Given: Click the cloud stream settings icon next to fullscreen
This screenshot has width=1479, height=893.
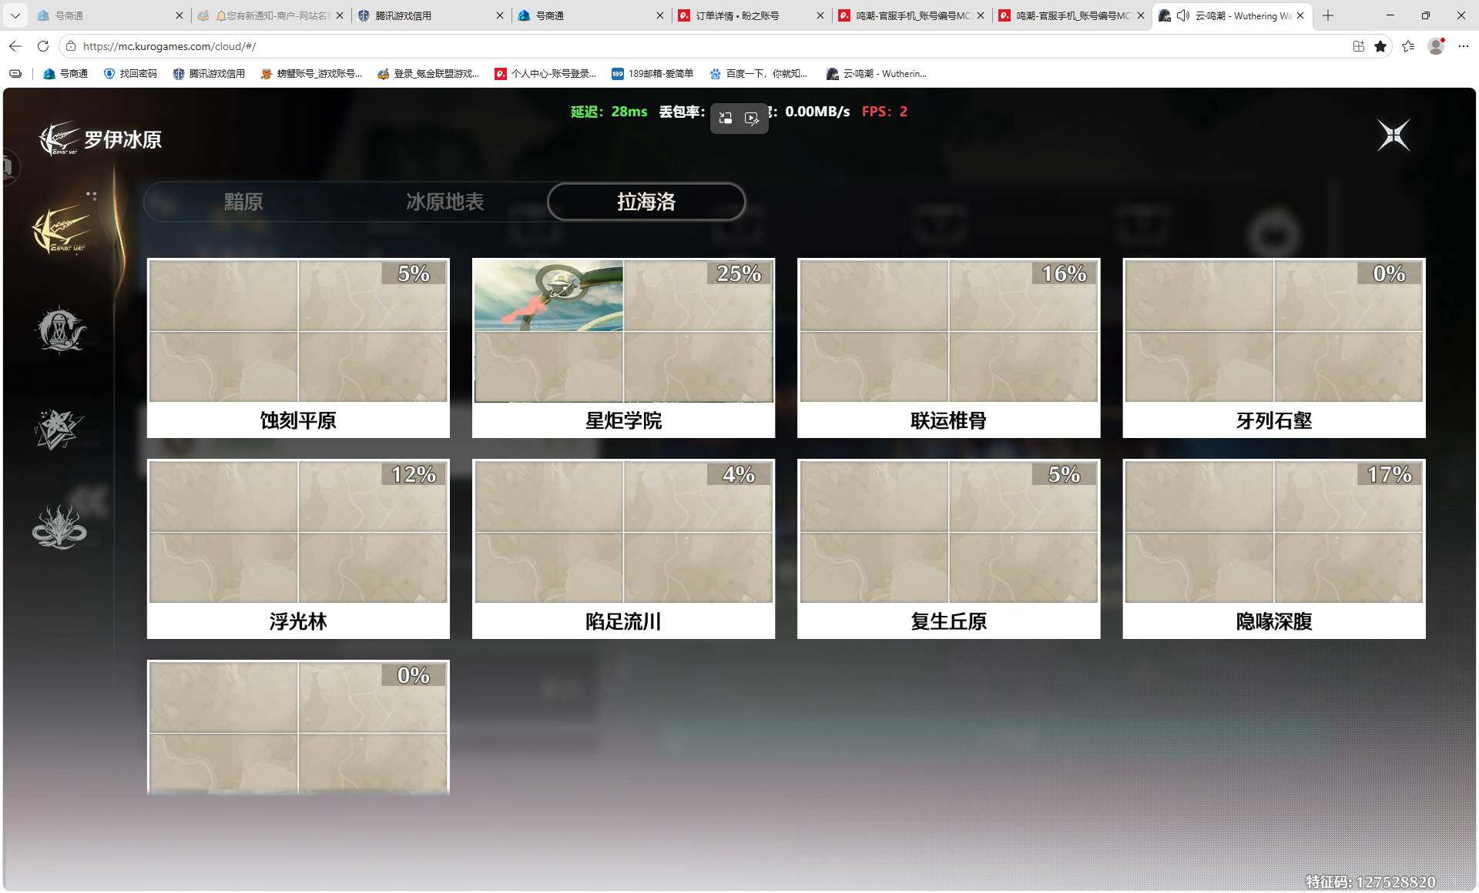Looking at the screenshot, I should pos(752,119).
